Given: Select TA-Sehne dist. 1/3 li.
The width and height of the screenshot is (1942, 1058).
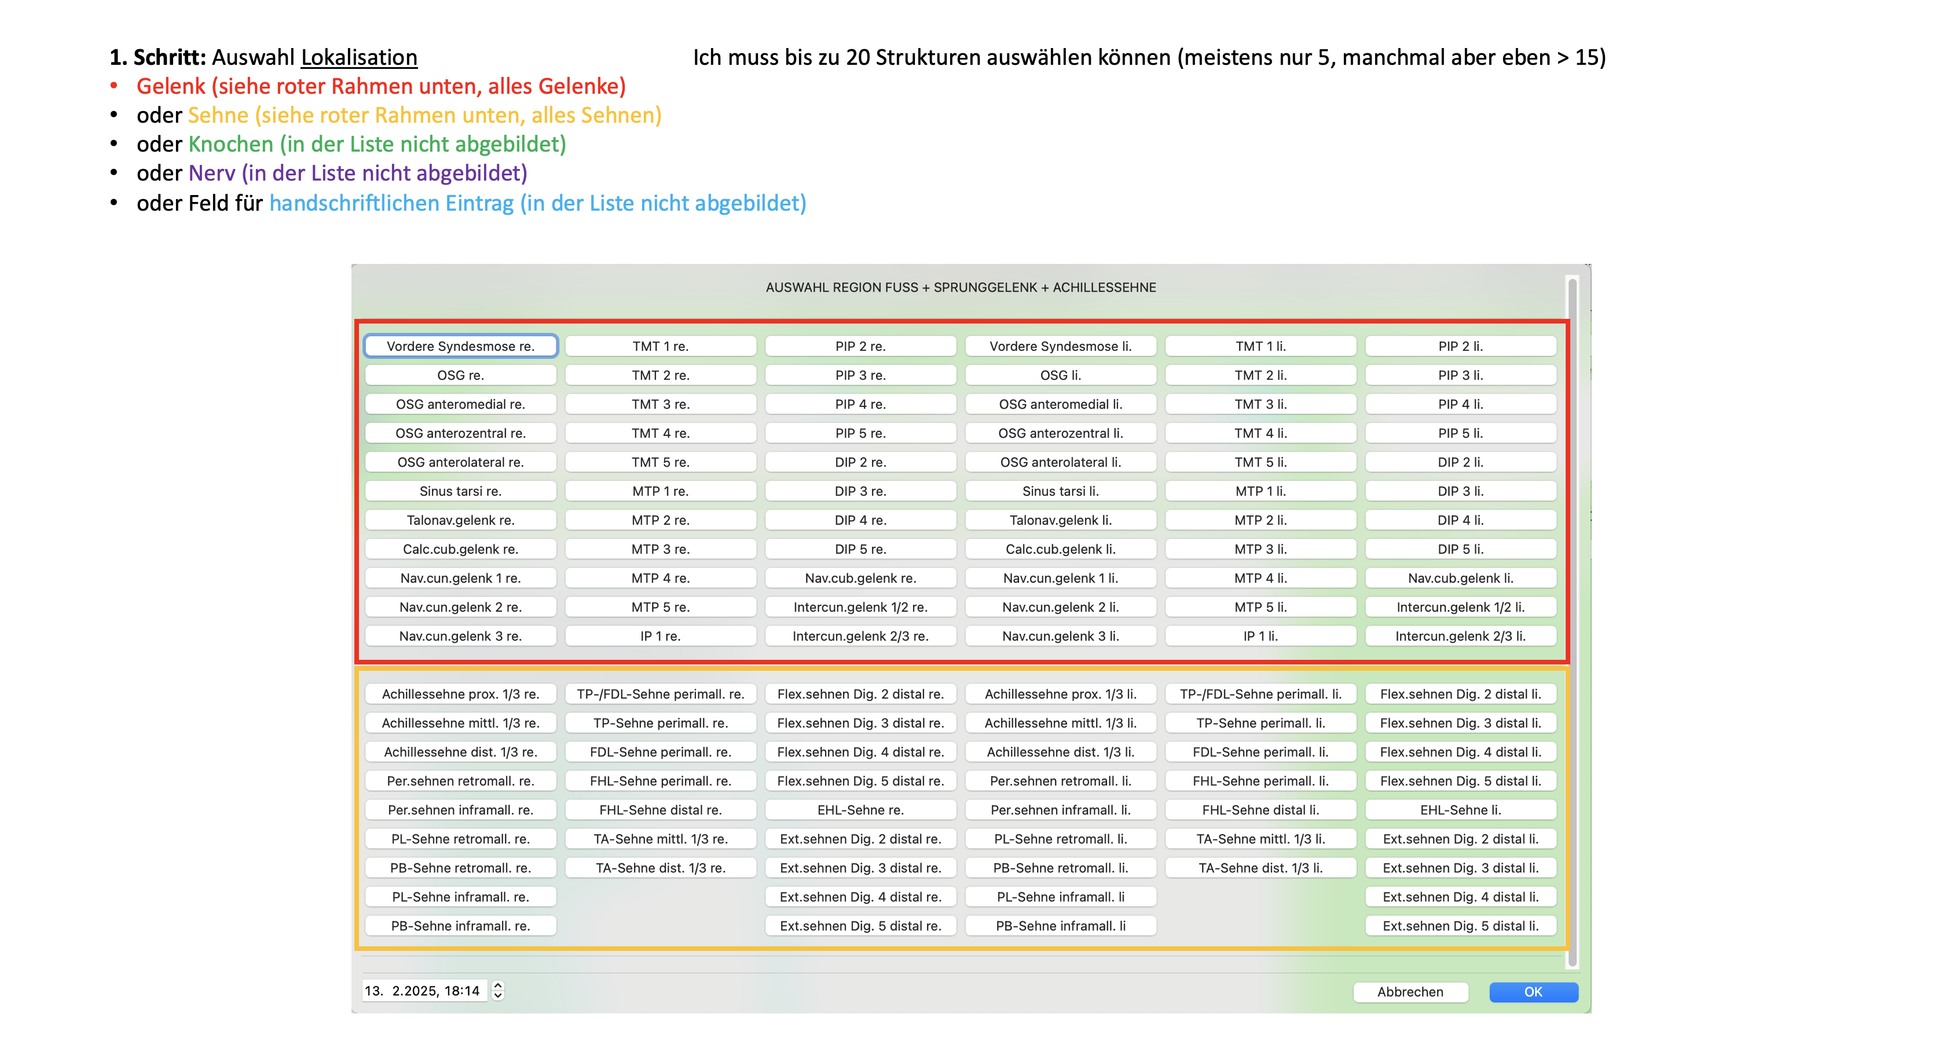Looking at the screenshot, I should point(1261,868).
